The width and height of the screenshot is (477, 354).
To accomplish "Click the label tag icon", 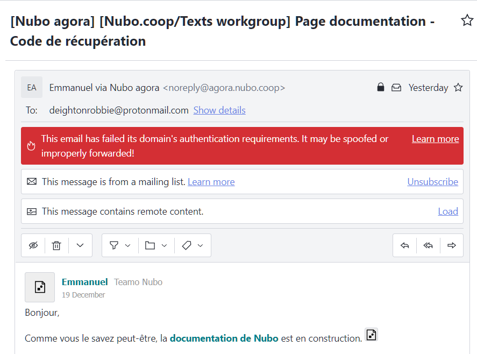I will 187,245.
